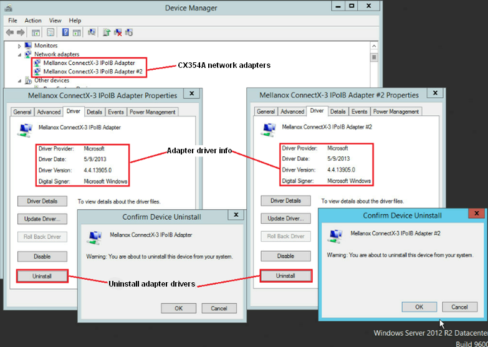This screenshot has width=488, height=347.
Task: Select the Network adapters tree label
Action: pyautogui.click(x=57, y=54)
